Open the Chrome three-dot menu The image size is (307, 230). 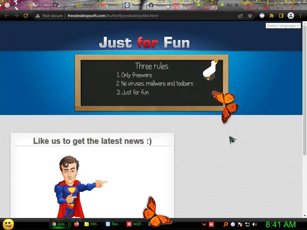pyautogui.click(x=300, y=16)
